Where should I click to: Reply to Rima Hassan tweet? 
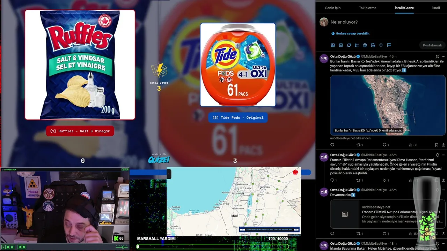coord(333,180)
